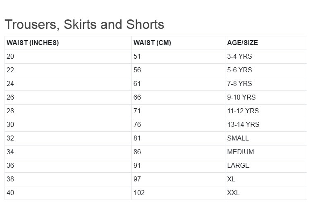Click the AGE/SIZE column header
Image resolution: width=313 pixels, height=219 pixels.
242,43
